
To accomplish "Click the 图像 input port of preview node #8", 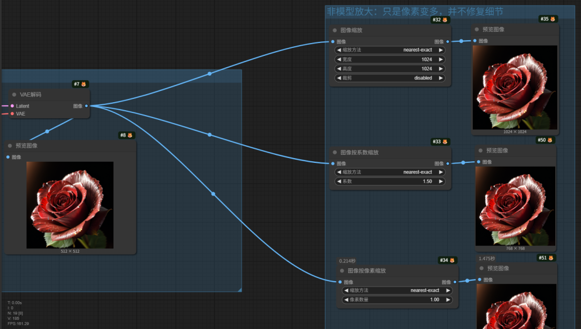I will coord(8,157).
